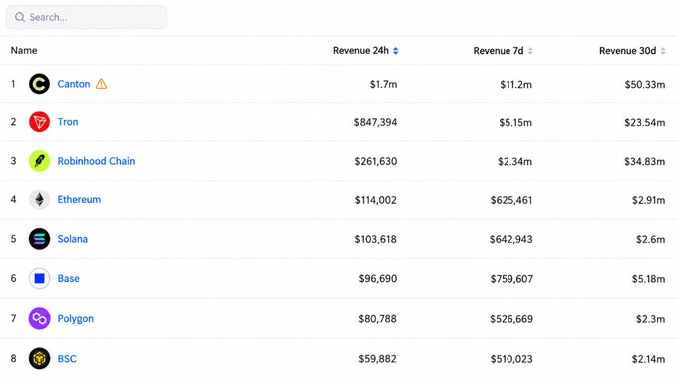Click the Solana chain logo icon
Viewport: 677px width, 381px height.
point(39,239)
